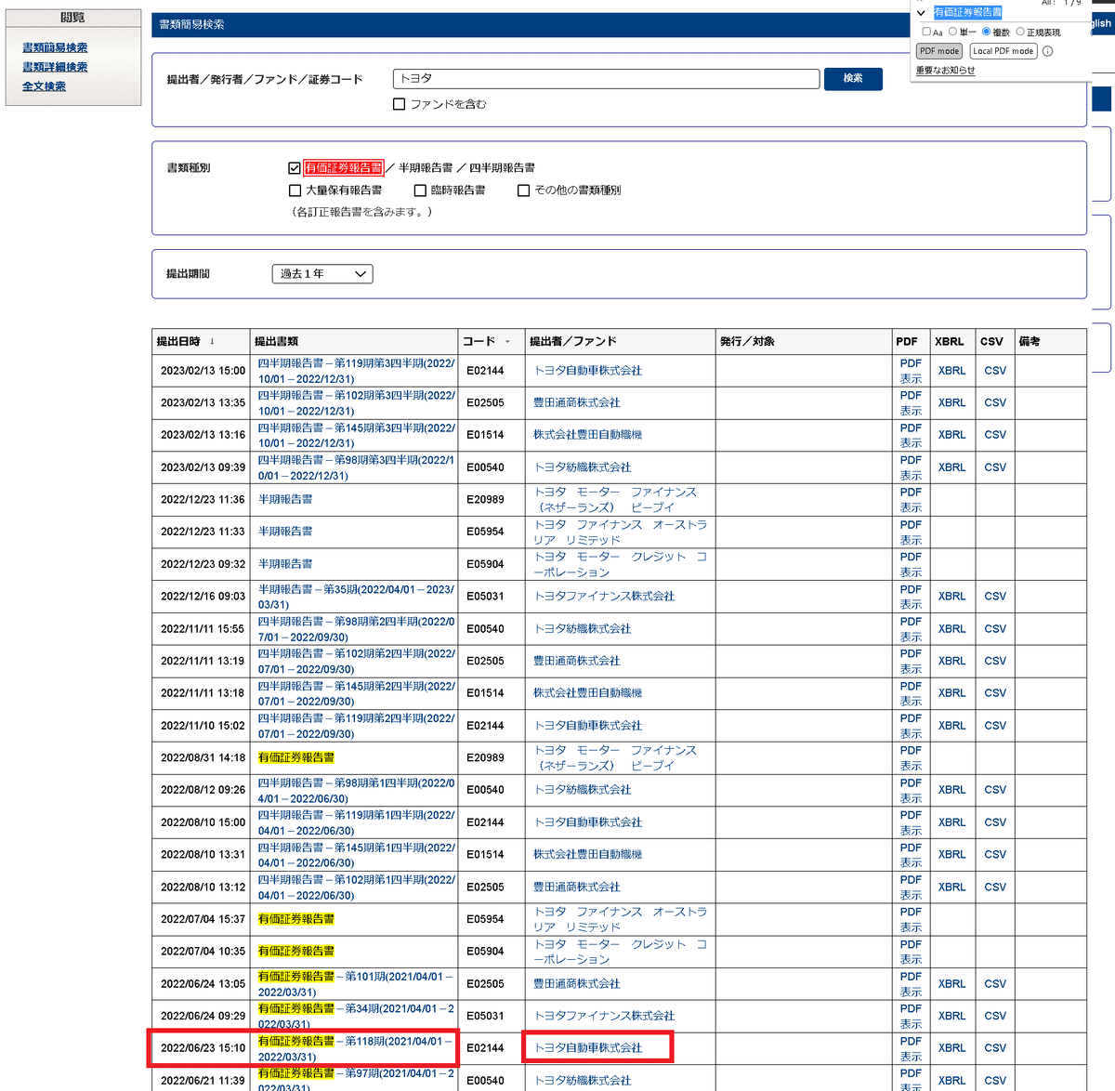Image resolution: width=1115 pixels, height=1091 pixels.
Task: Download CSV for the 2022/11/10 15:02 row
Action: coord(995,726)
